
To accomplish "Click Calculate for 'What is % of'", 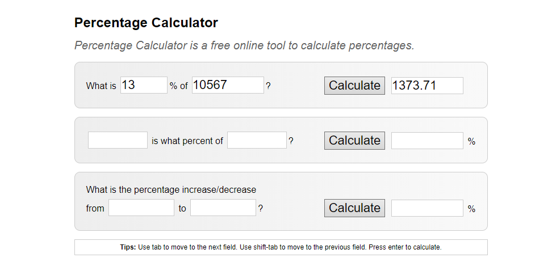I will (x=354, y=85).
